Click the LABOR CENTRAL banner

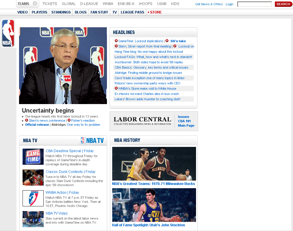click(142, 121)
